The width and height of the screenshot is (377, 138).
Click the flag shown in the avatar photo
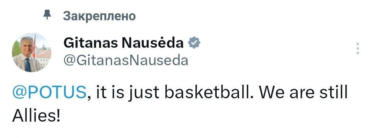point(34,46)
